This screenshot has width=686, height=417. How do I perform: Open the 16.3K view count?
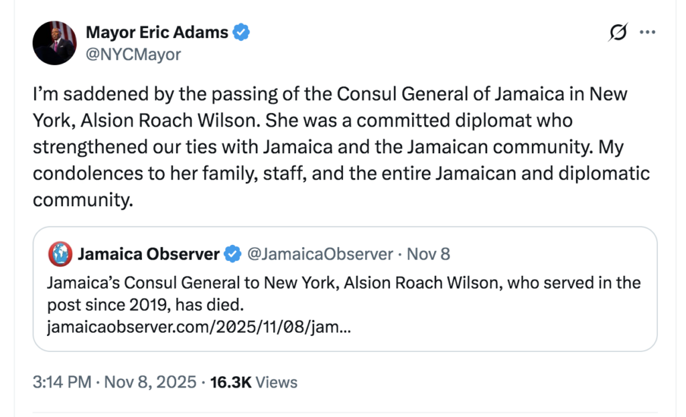pos(231,382)
